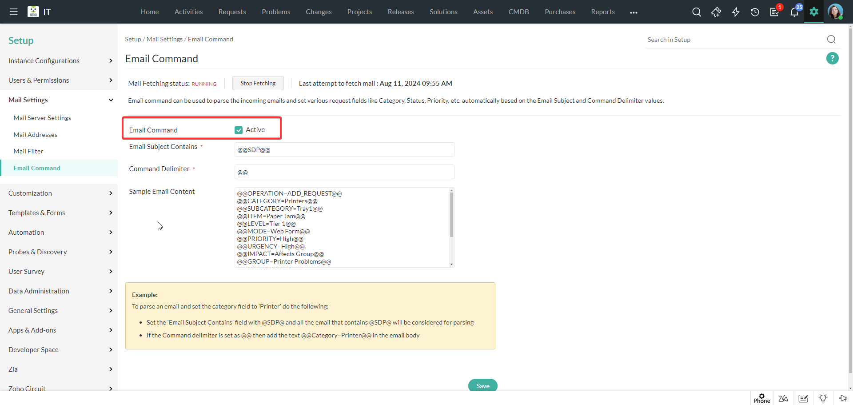Click the Stop Fetching button

[258, 83]
